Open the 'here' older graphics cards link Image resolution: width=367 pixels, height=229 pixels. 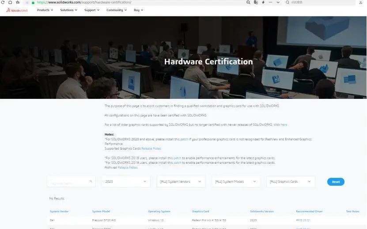pyautogui.click(x=284, y=125)
